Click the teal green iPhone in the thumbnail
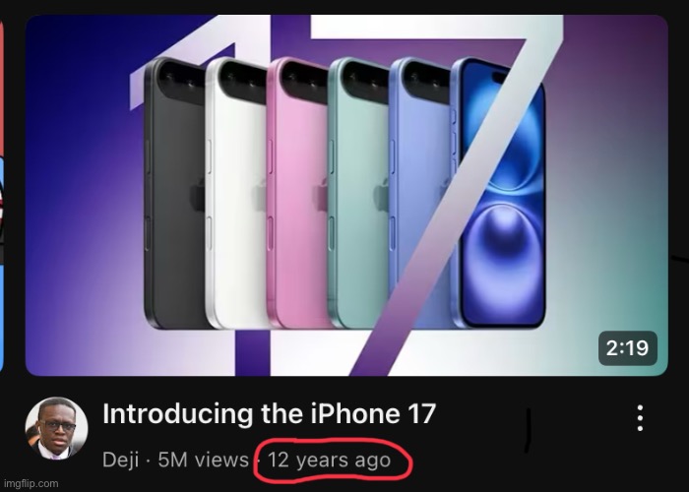 point(359,193)
